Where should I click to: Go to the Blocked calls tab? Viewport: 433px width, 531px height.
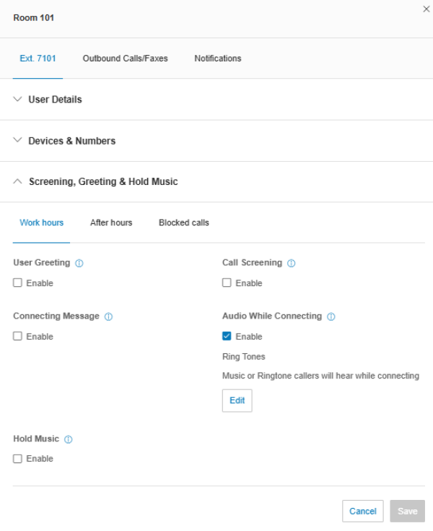183,223
